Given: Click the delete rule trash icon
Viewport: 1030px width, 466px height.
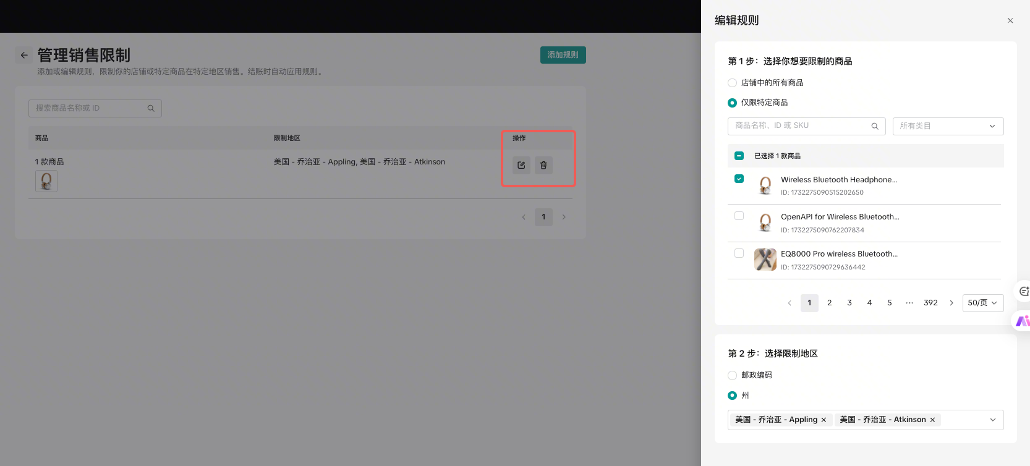Looking at the screenshot, I should [543, 165].
